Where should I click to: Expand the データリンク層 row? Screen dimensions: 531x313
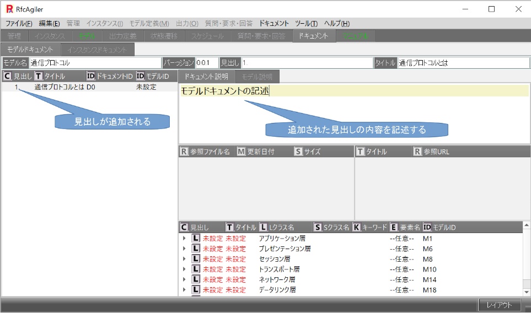coord(184,290)
